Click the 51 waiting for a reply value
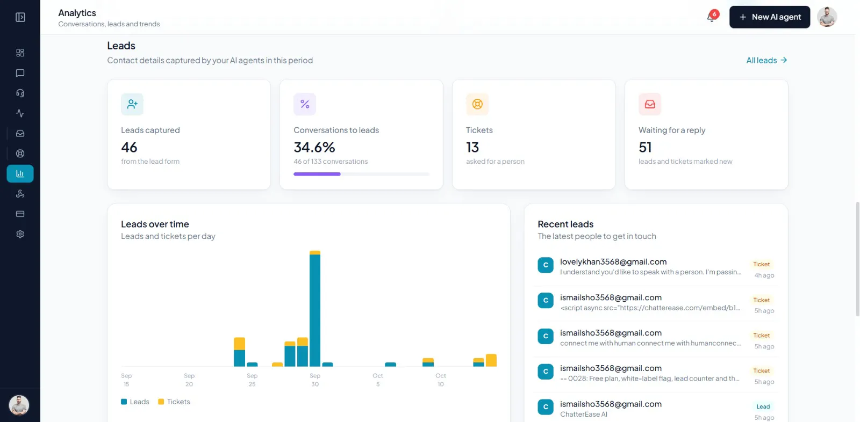The height and width of the screenshot is (422, 860). point(645,147)
